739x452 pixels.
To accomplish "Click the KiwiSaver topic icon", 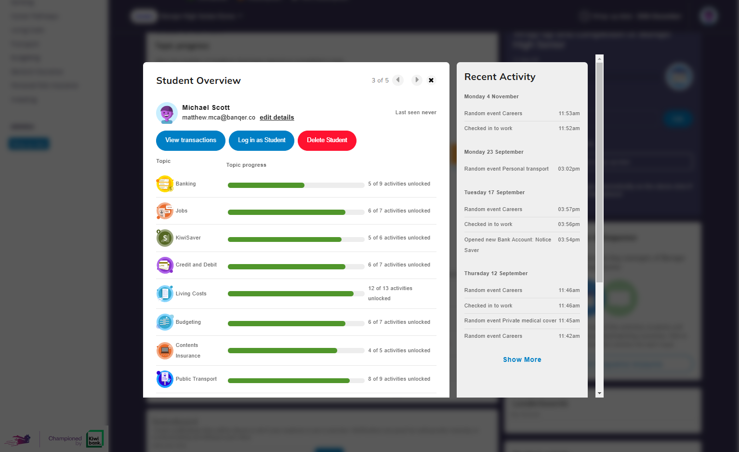I will coord(165,238).
